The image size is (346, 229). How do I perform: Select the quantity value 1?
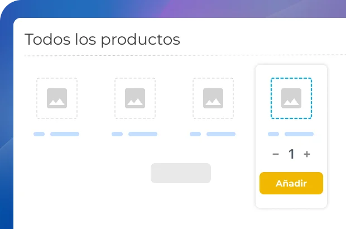tap(291, 154)
